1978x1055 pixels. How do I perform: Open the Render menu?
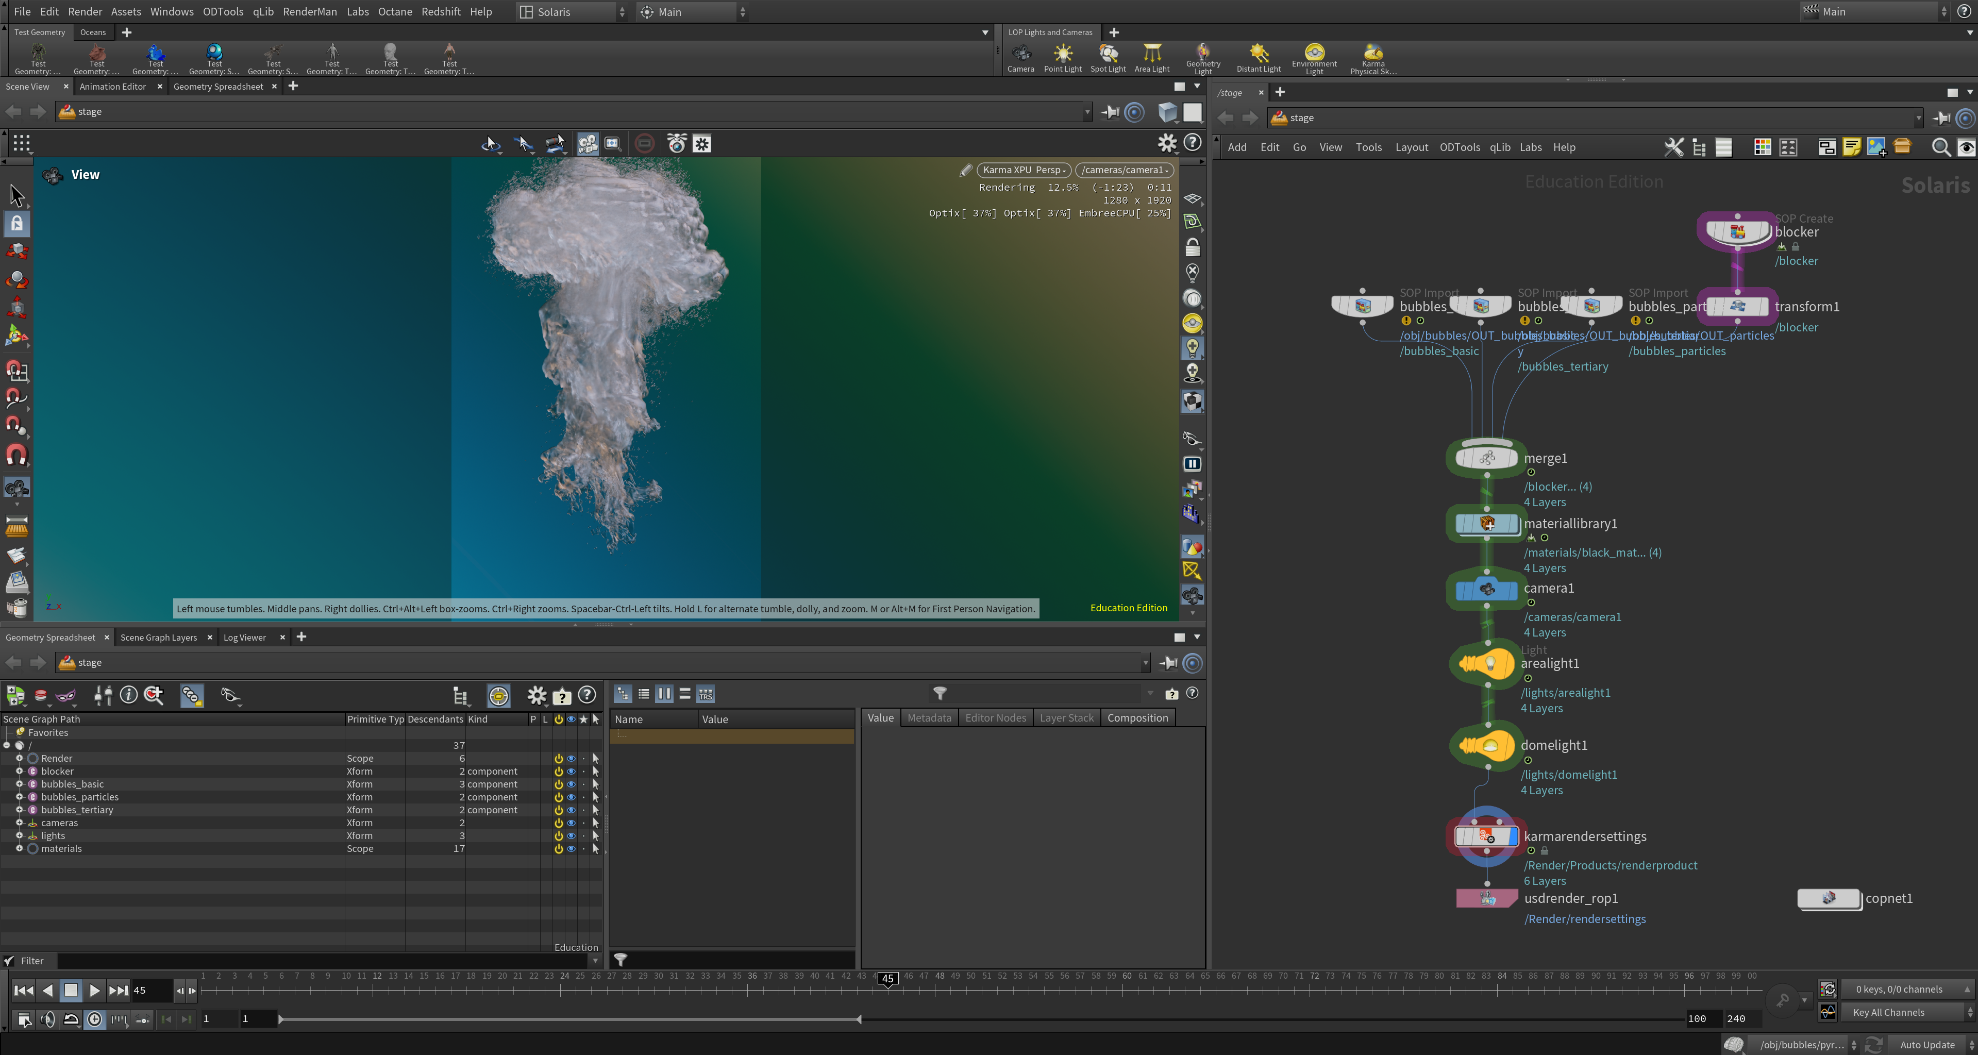85,12
